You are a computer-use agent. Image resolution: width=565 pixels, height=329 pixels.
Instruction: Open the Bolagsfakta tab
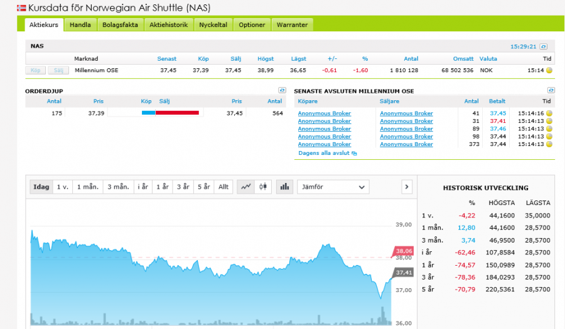pyautogui.click(x=121, y=25)
